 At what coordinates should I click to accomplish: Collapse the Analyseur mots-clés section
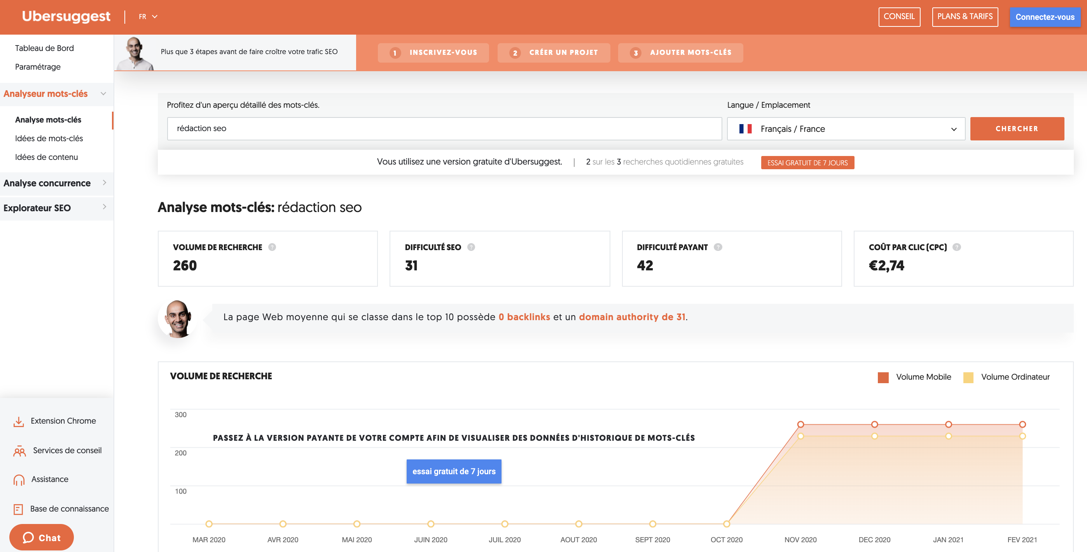pyautogui.click(x=56, y=94)
